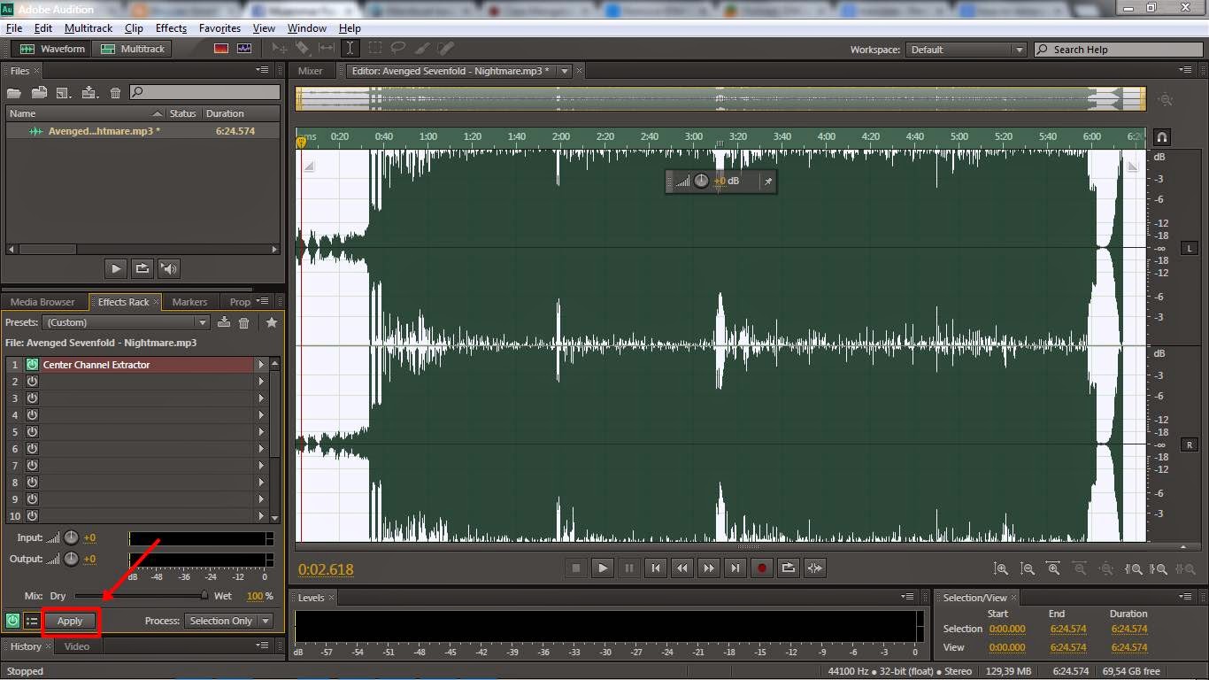1209x680 pixels.
Task: Click the Rewind transport button
Action: click(682, 568)
